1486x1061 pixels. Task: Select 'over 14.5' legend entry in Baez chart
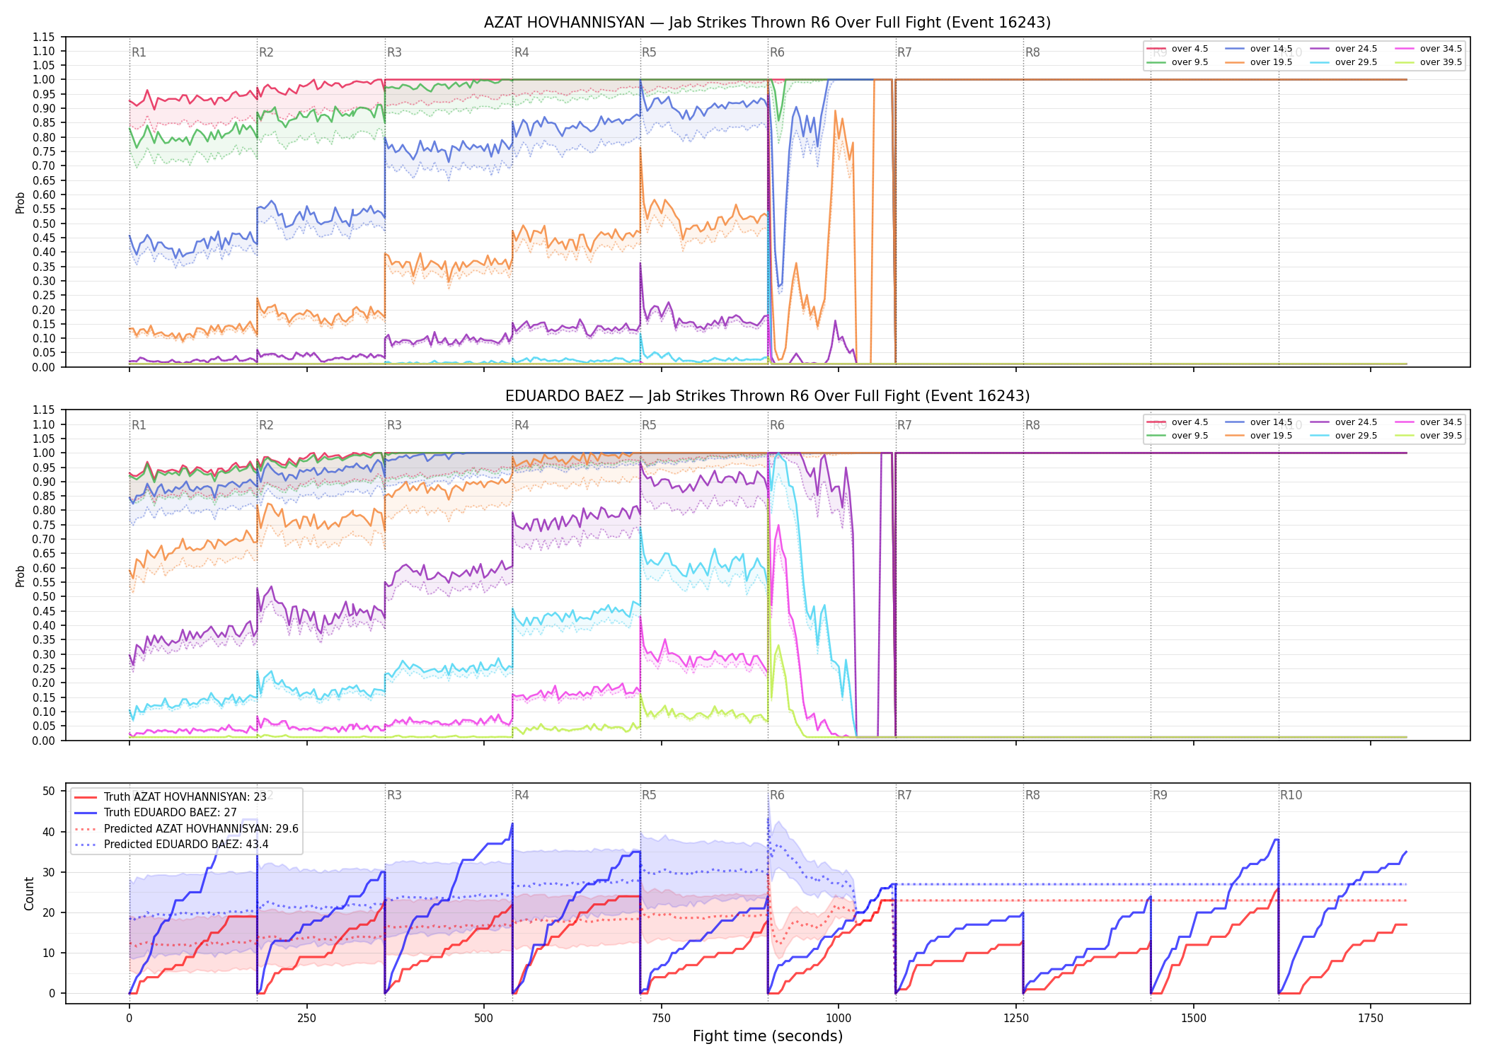[1258, 422]
